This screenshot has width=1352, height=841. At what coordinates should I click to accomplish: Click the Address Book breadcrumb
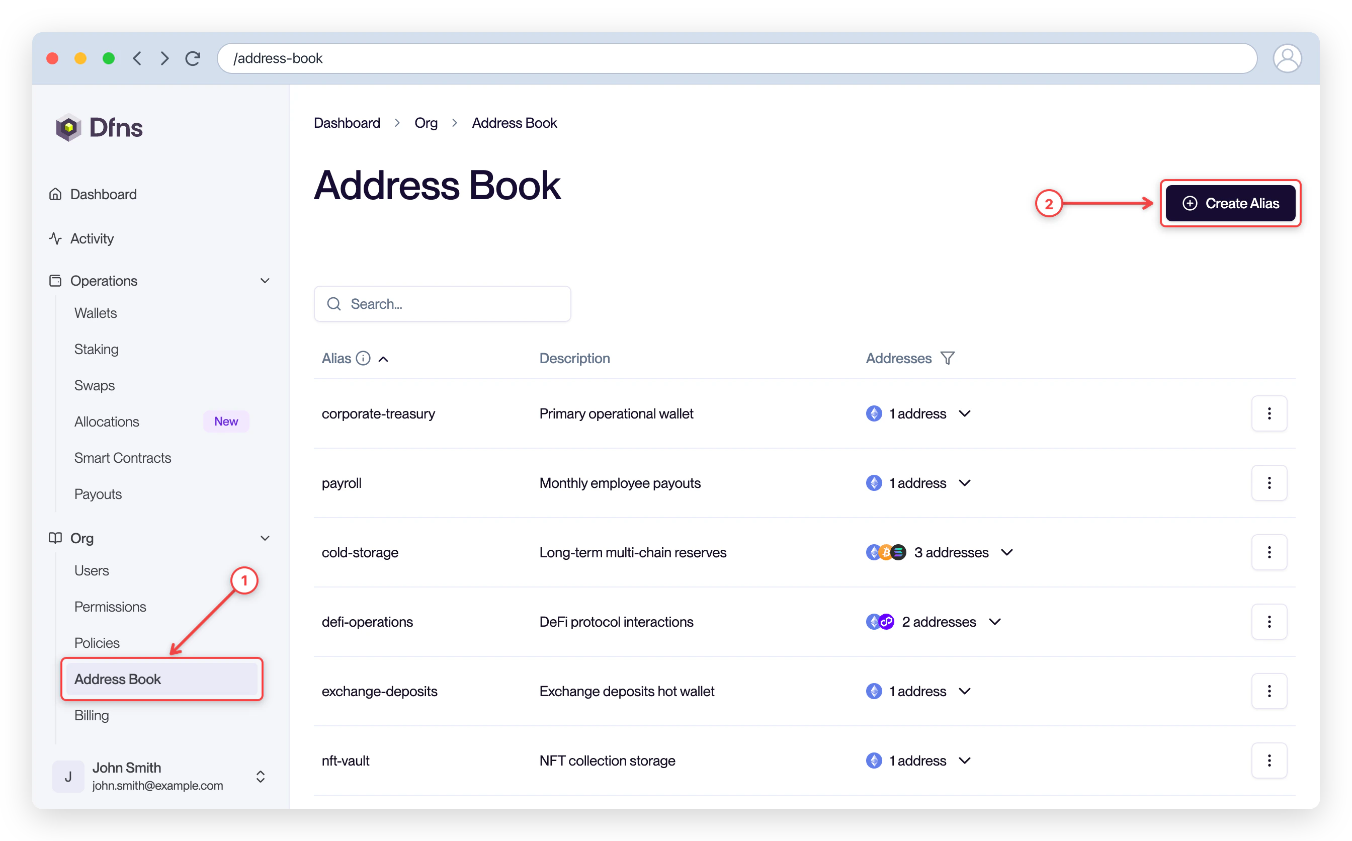tap(514, 123)
